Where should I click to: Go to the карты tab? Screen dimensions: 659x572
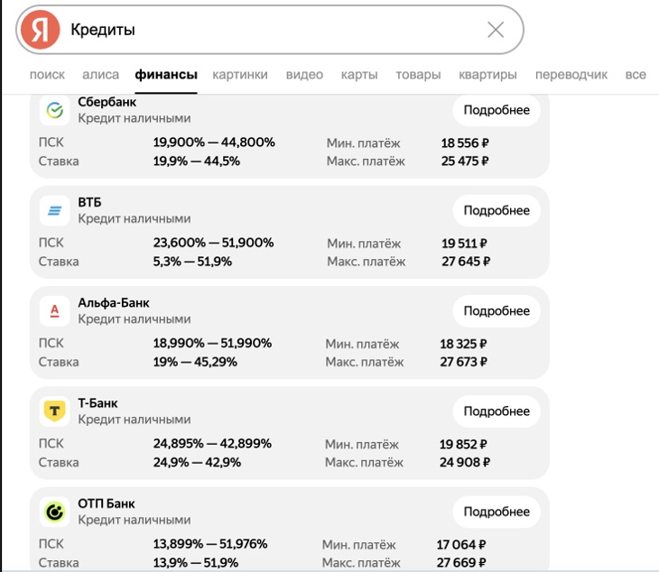[x=359, y=75]
